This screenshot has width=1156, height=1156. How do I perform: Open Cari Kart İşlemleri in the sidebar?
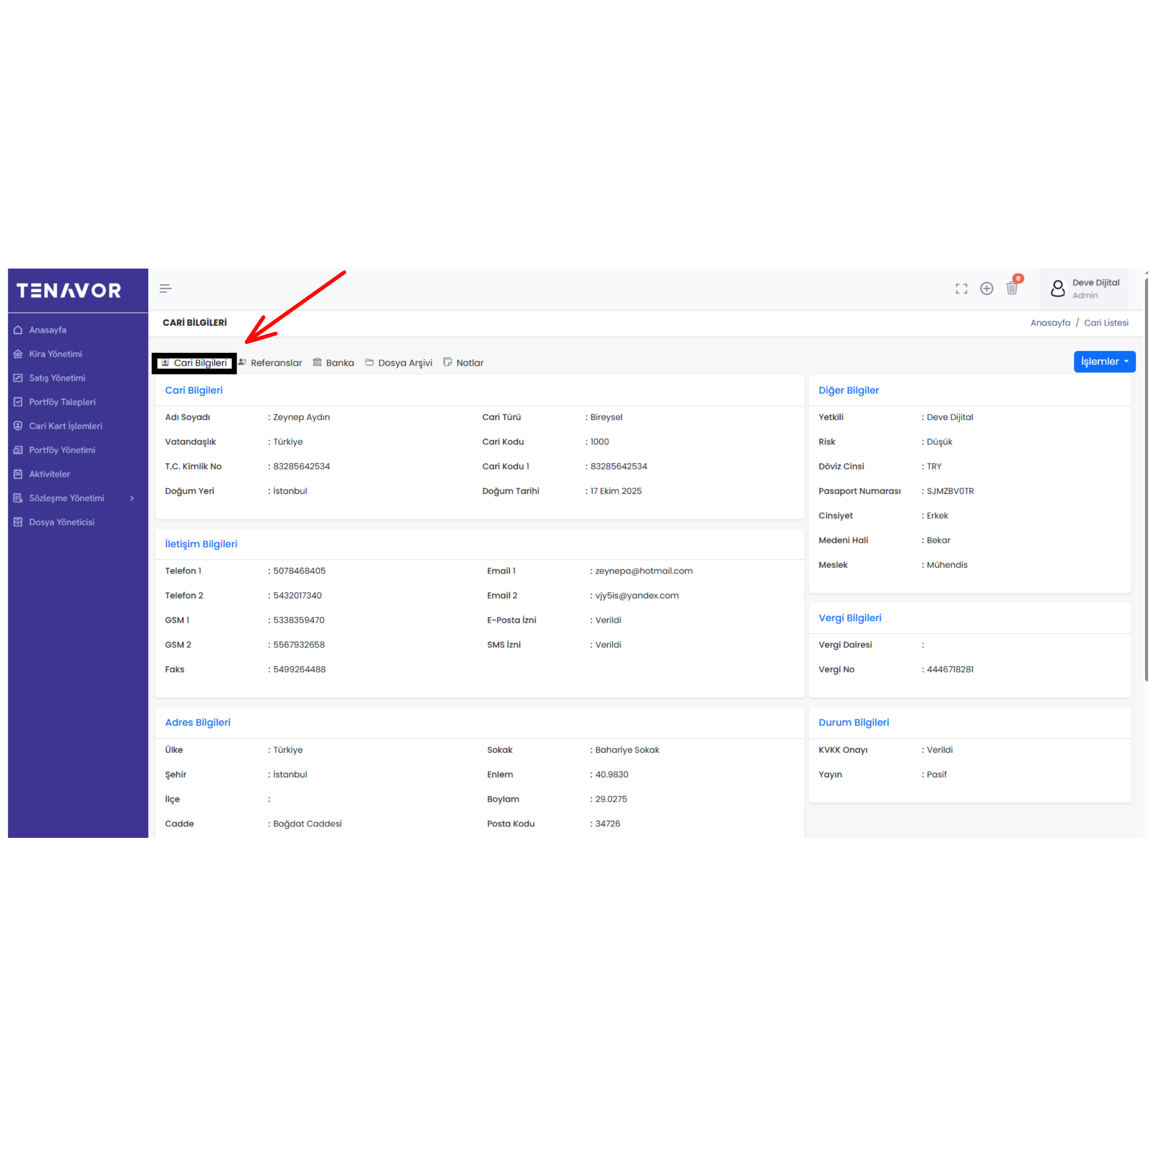[x=65, y=426]
